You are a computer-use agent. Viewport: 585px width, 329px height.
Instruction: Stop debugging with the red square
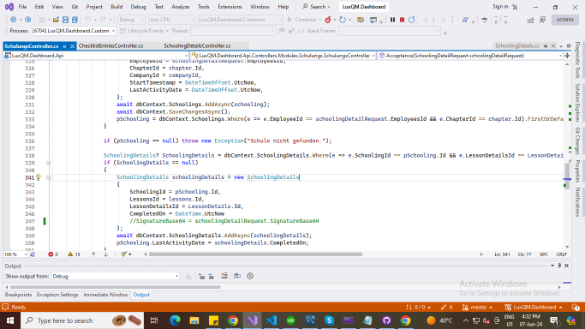pos(402,20)
